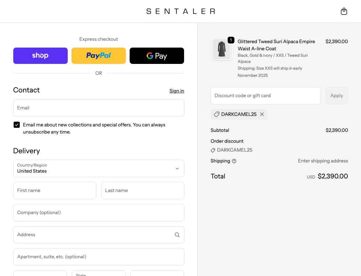Focus the Last name field
This screenshot has width=361, height=276.
pyautogui.click(x=143, y=190)
